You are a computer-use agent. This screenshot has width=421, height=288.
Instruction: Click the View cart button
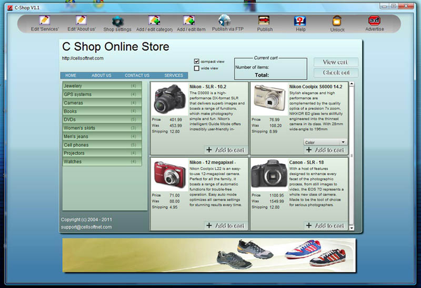(336, 62)
